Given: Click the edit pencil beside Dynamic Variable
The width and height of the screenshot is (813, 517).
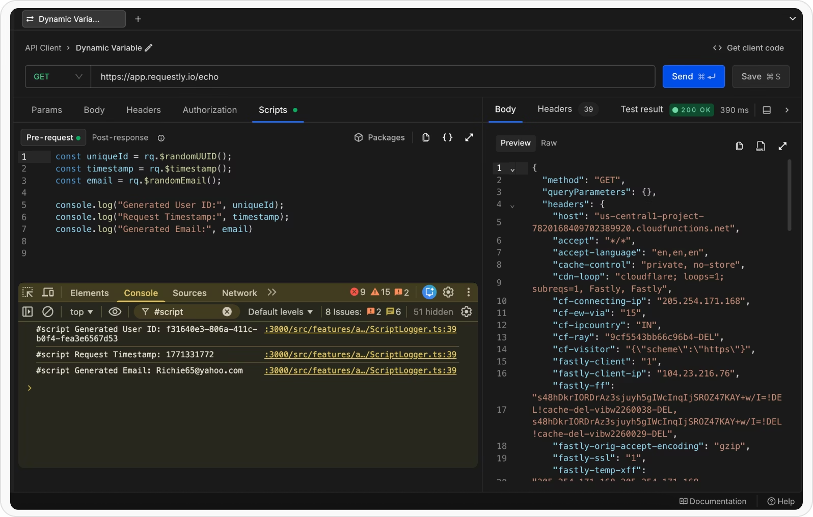Looking at the screenshot, I should point(149,48).
